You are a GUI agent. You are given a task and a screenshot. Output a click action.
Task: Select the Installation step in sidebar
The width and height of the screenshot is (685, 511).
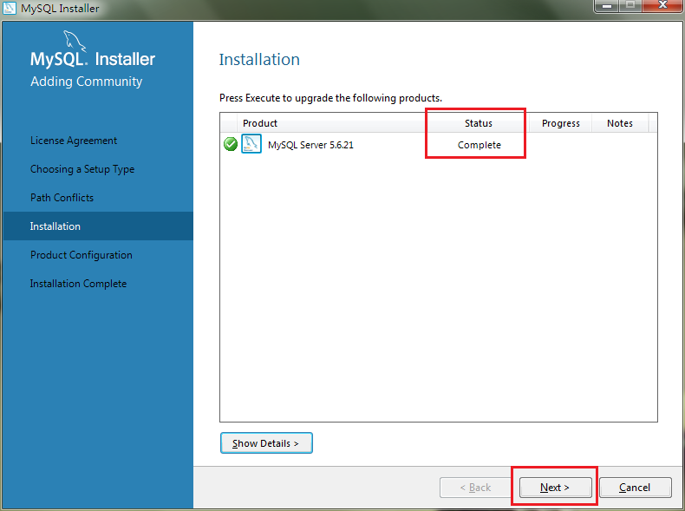point(98,226)
